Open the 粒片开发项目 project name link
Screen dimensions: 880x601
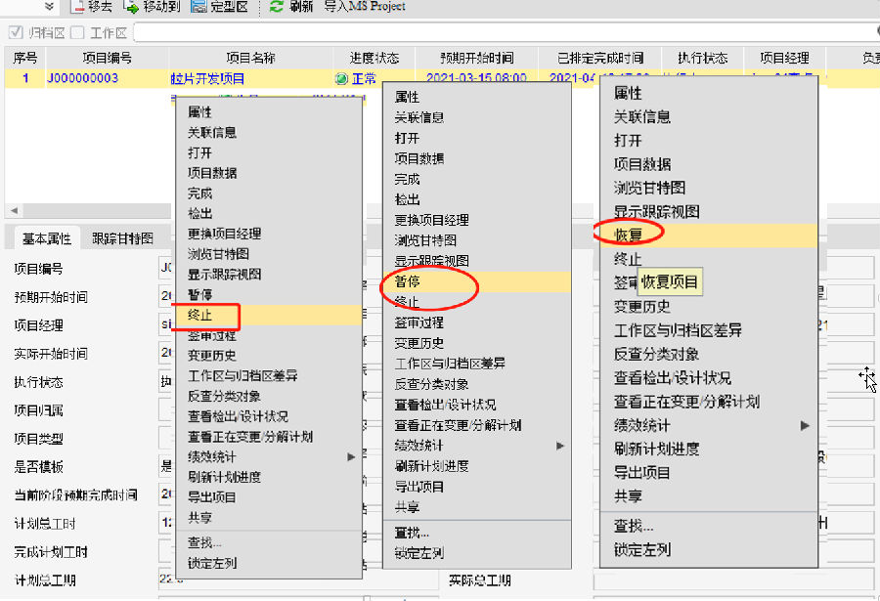click(x=207, y=78)
